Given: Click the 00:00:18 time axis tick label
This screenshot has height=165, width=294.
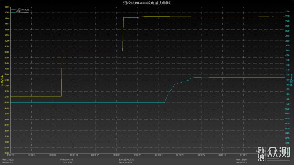Looking at the screenshot, I should [x=138, y=155].
